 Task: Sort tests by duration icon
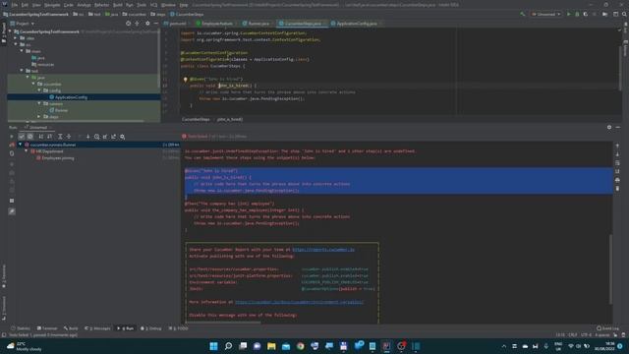[50, 137]
